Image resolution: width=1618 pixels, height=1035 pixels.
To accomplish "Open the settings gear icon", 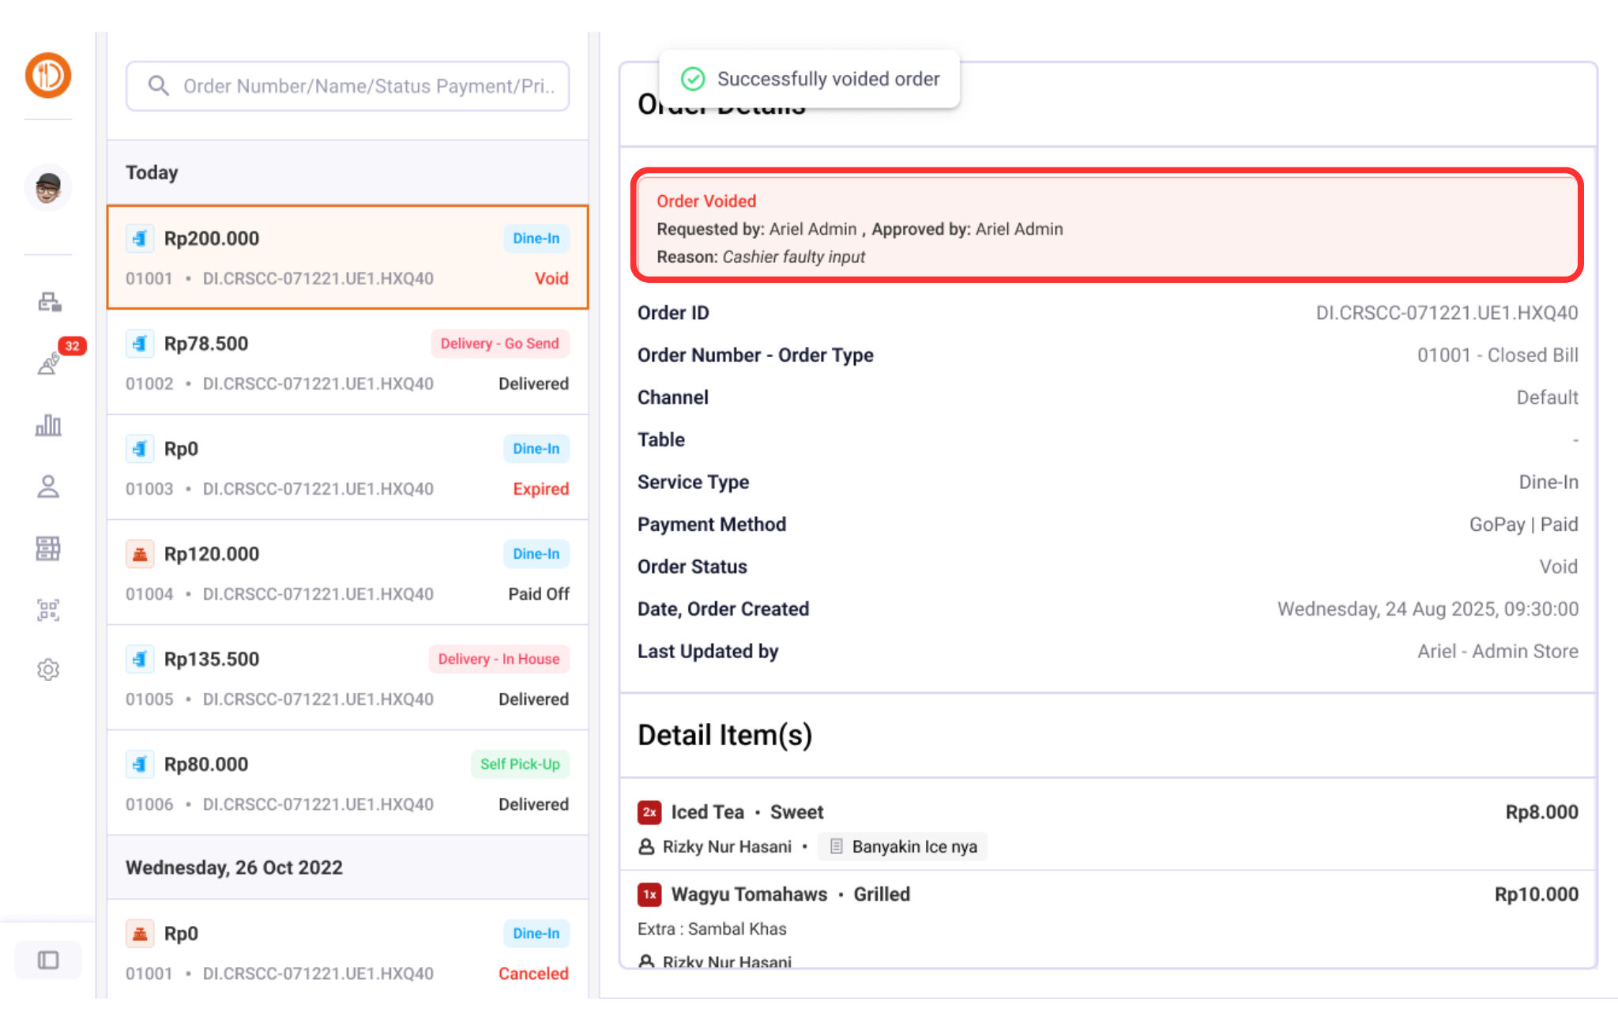I will point(48,670).
